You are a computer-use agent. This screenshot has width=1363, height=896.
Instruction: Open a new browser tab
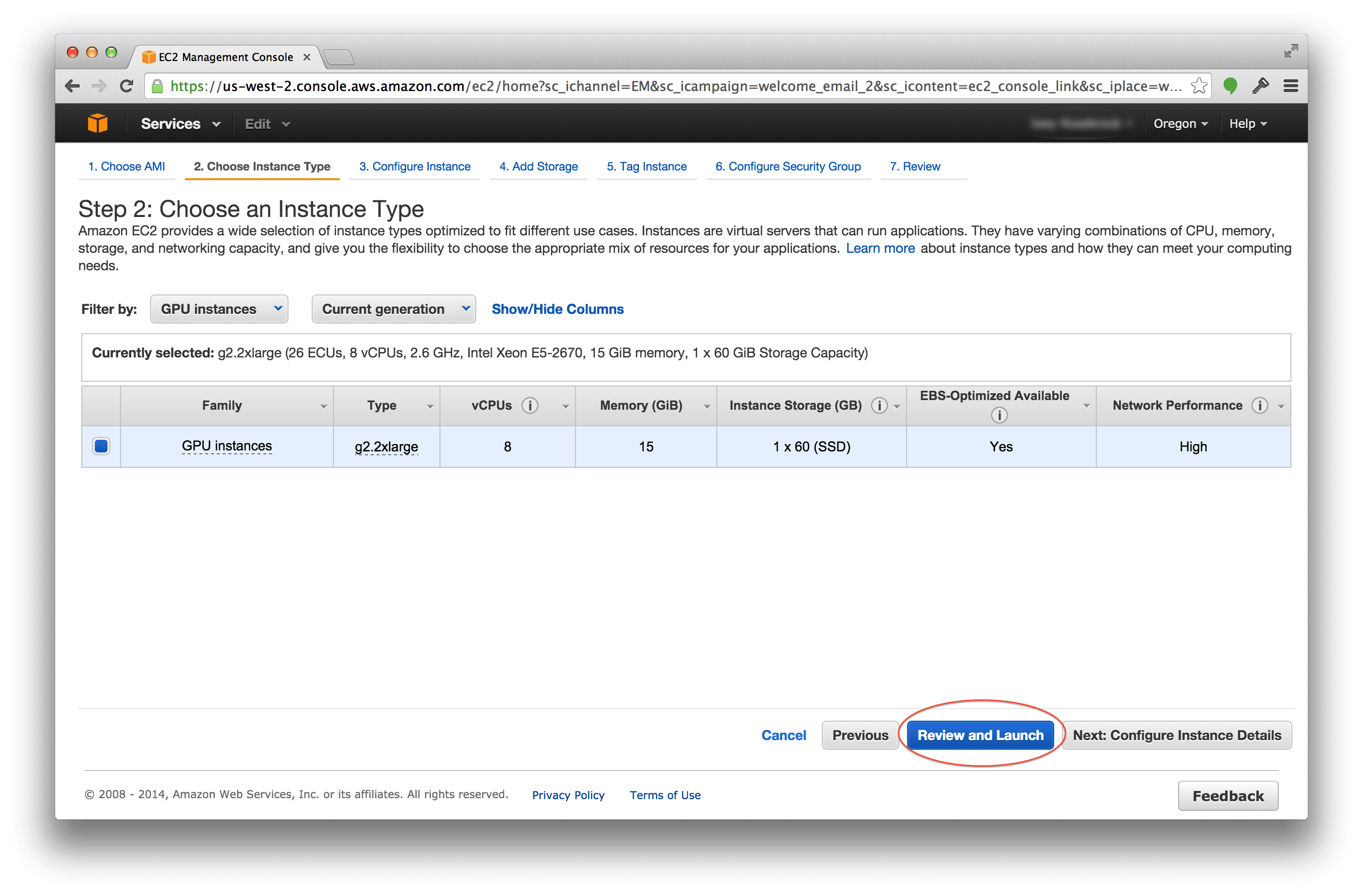tap(338, 57)
